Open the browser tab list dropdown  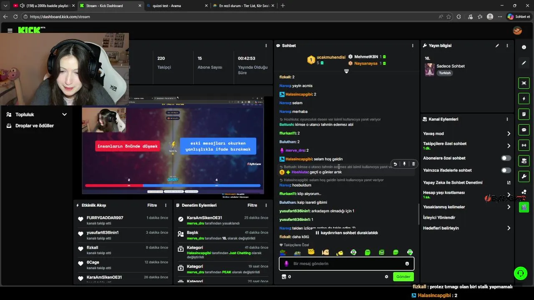pos(5,5)
